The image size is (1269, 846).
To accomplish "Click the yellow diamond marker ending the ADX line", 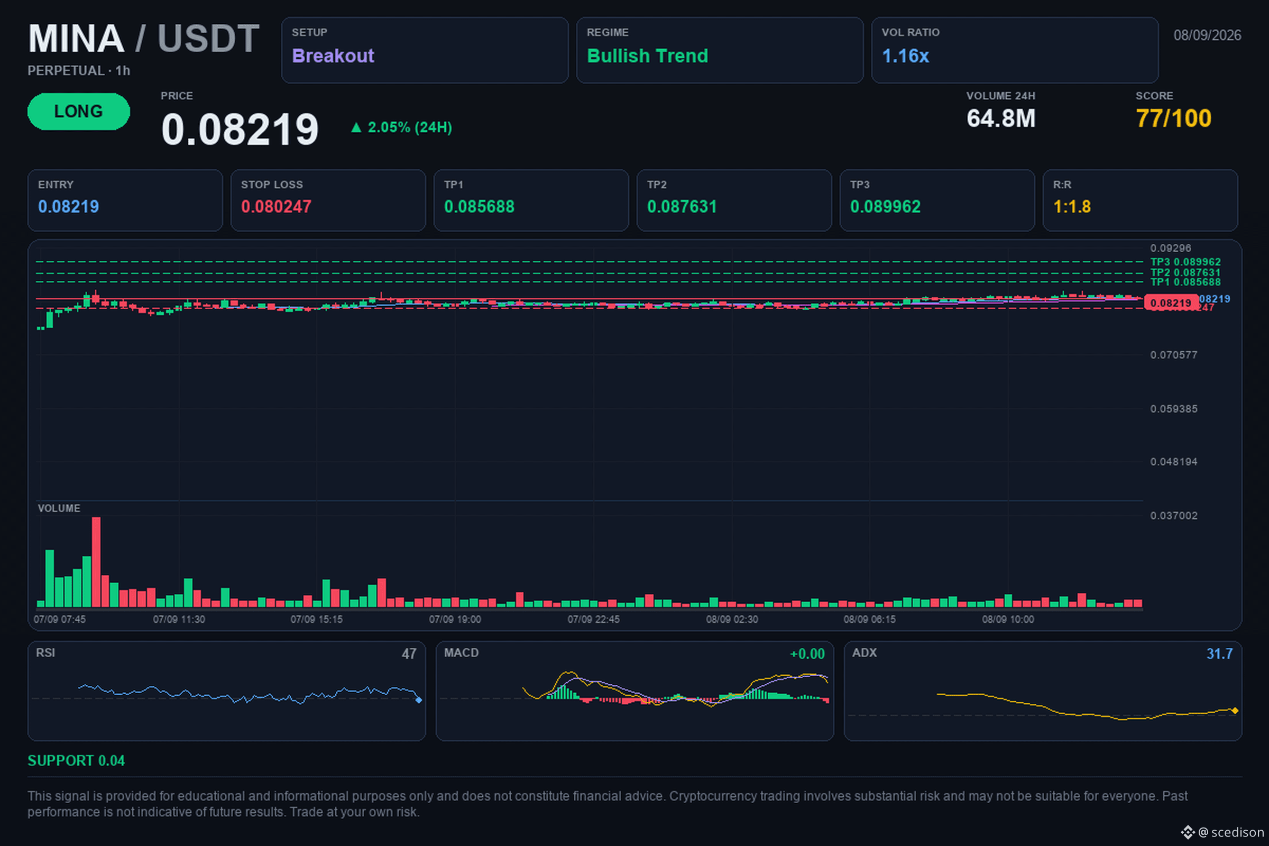I will point(1235,711).
